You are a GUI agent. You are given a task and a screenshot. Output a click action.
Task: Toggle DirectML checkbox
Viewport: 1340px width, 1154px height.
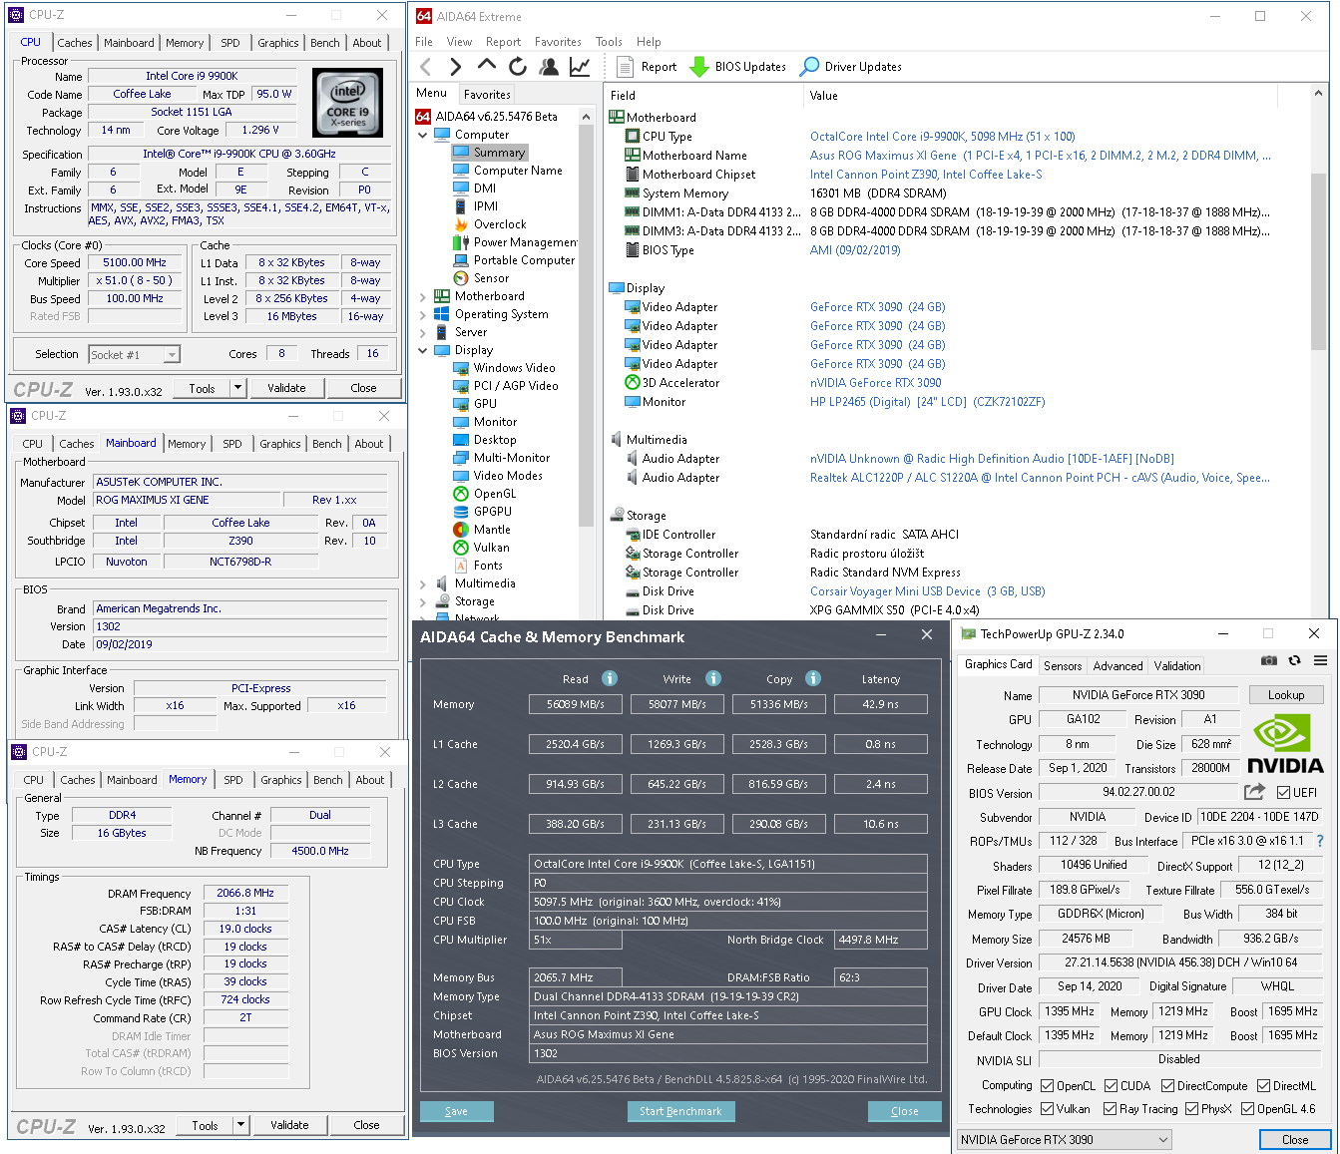pos(1263,1086)
